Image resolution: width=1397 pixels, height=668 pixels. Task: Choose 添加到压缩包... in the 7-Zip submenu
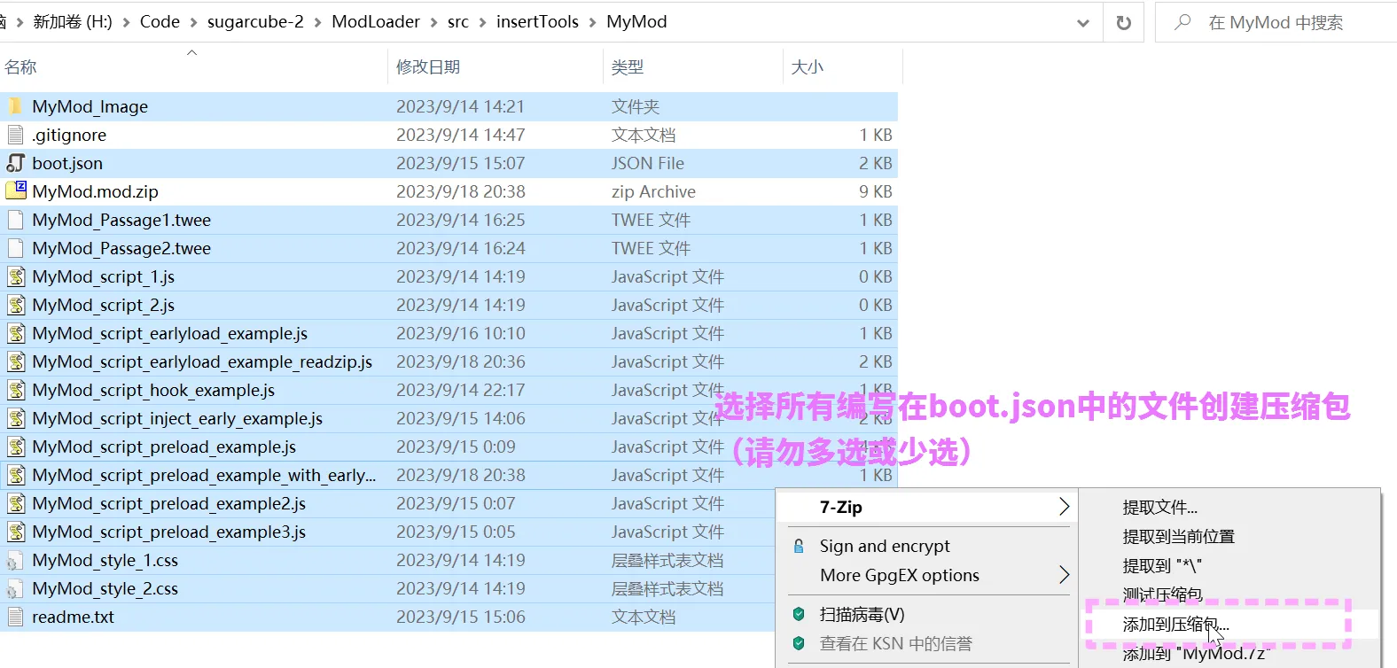point(1175,625)
